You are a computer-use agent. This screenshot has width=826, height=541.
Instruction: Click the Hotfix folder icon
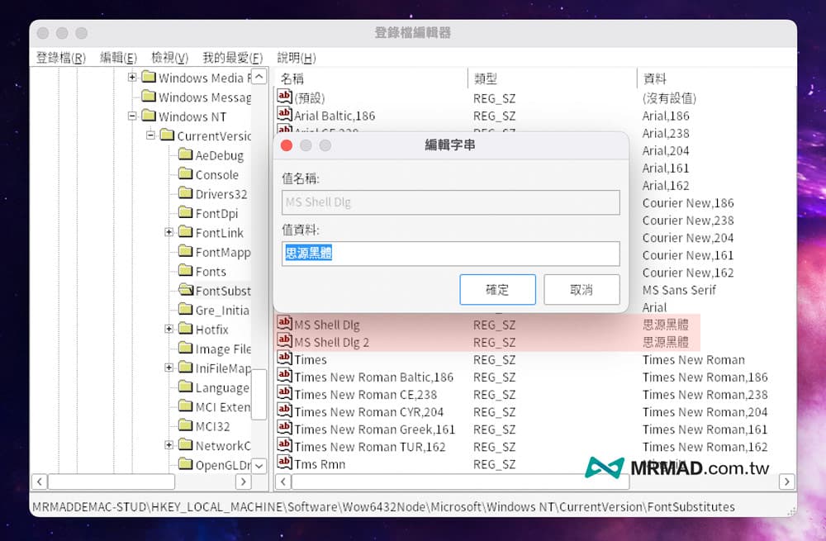click(185, 329)
